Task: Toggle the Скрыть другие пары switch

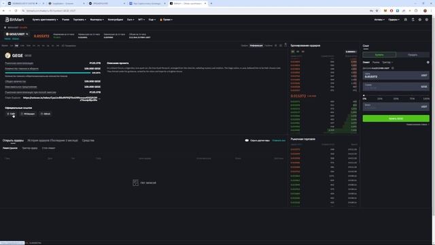Action: click(247, 141)
